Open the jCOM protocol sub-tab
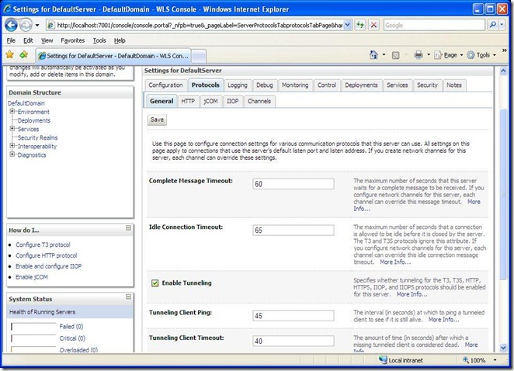This screenshot has height=371, width=514. [x=210, y=101]
